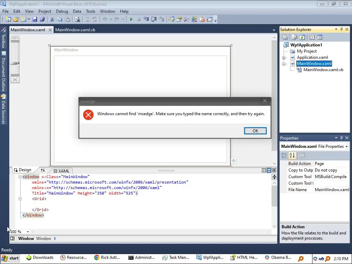
Task: Click the Error List toolbar icon
Action: click(202, 19)
